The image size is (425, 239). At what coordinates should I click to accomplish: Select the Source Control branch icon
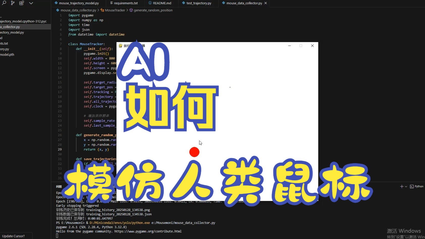click(12, 3)
